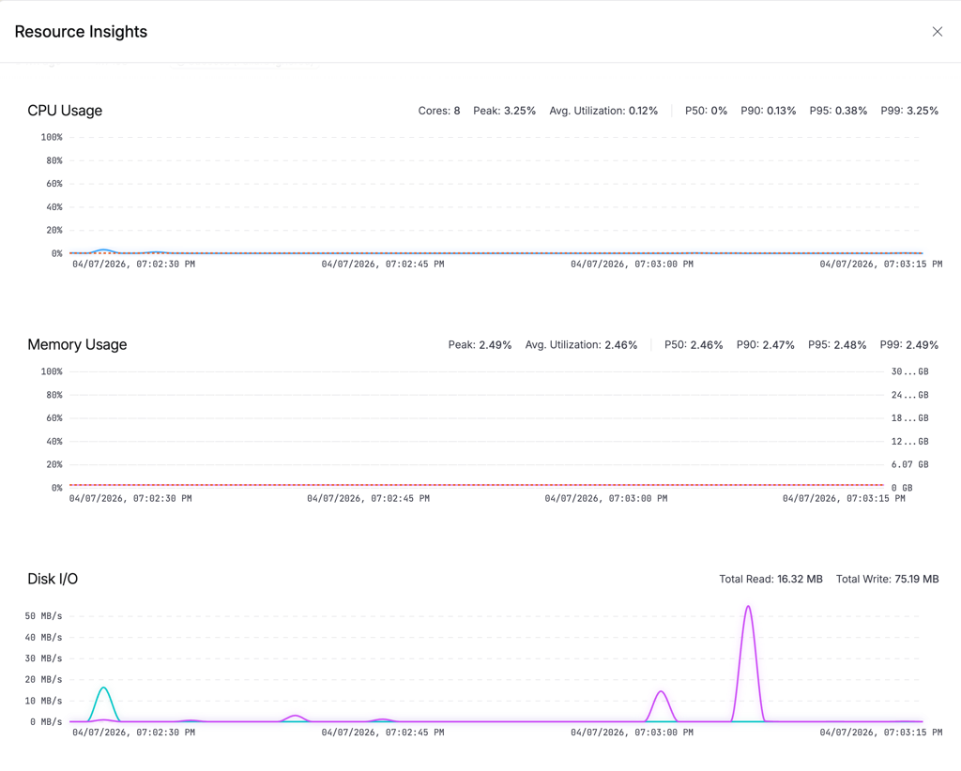Click Memory P99: 2.49% stat

[908, 345]
